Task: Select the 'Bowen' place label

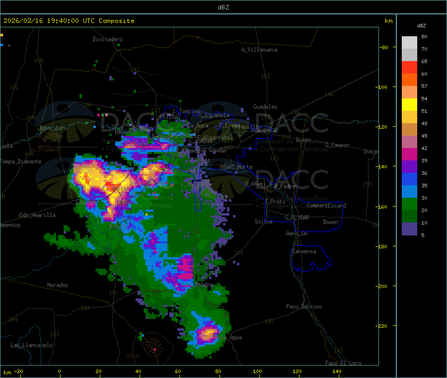Action: 330,222
